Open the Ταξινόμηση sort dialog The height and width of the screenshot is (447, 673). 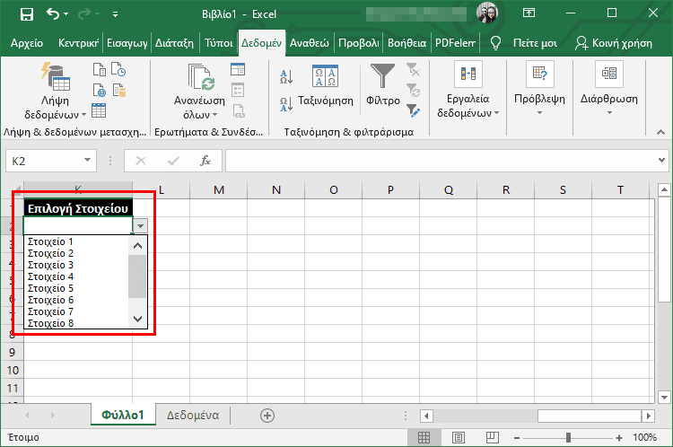tap(326, 86)
